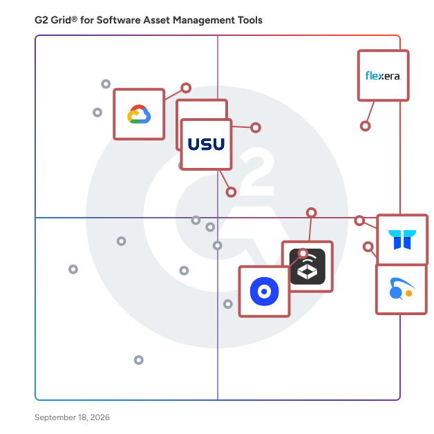Select the leftmost gray data point

(73, 269)
